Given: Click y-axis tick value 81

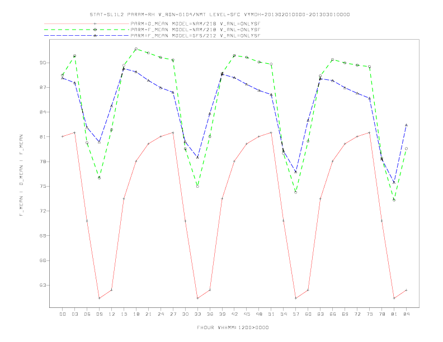Looking at the screenshot, I should pos(43,137).
